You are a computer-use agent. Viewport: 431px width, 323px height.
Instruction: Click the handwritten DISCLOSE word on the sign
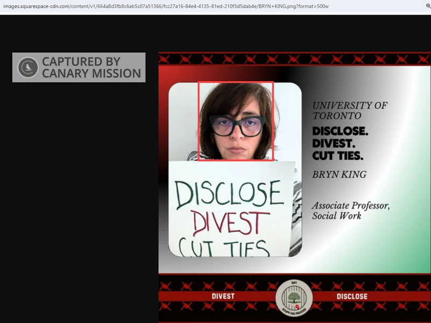pos(229,194)
